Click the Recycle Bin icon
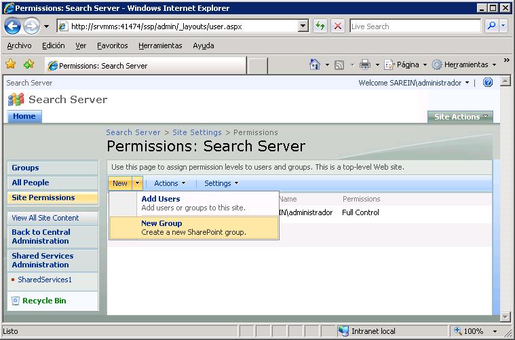Viewport: 515px width, 340px height. point(15,301)
